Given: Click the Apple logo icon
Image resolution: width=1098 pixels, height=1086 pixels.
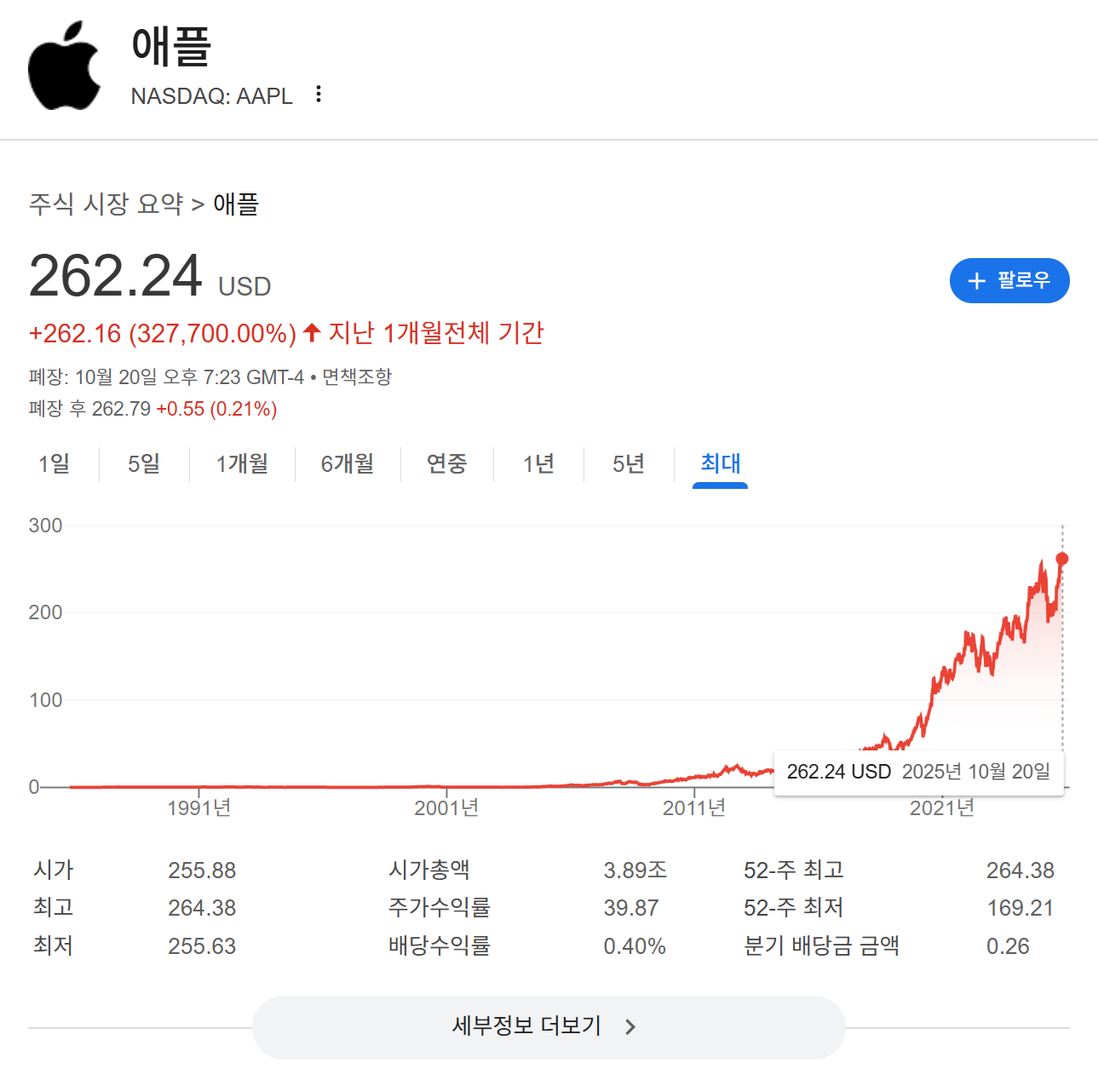Looking at the screenshot, I should tap(64, 66).
